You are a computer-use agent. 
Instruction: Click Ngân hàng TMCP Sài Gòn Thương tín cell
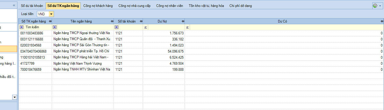click(x=83, y=45)
